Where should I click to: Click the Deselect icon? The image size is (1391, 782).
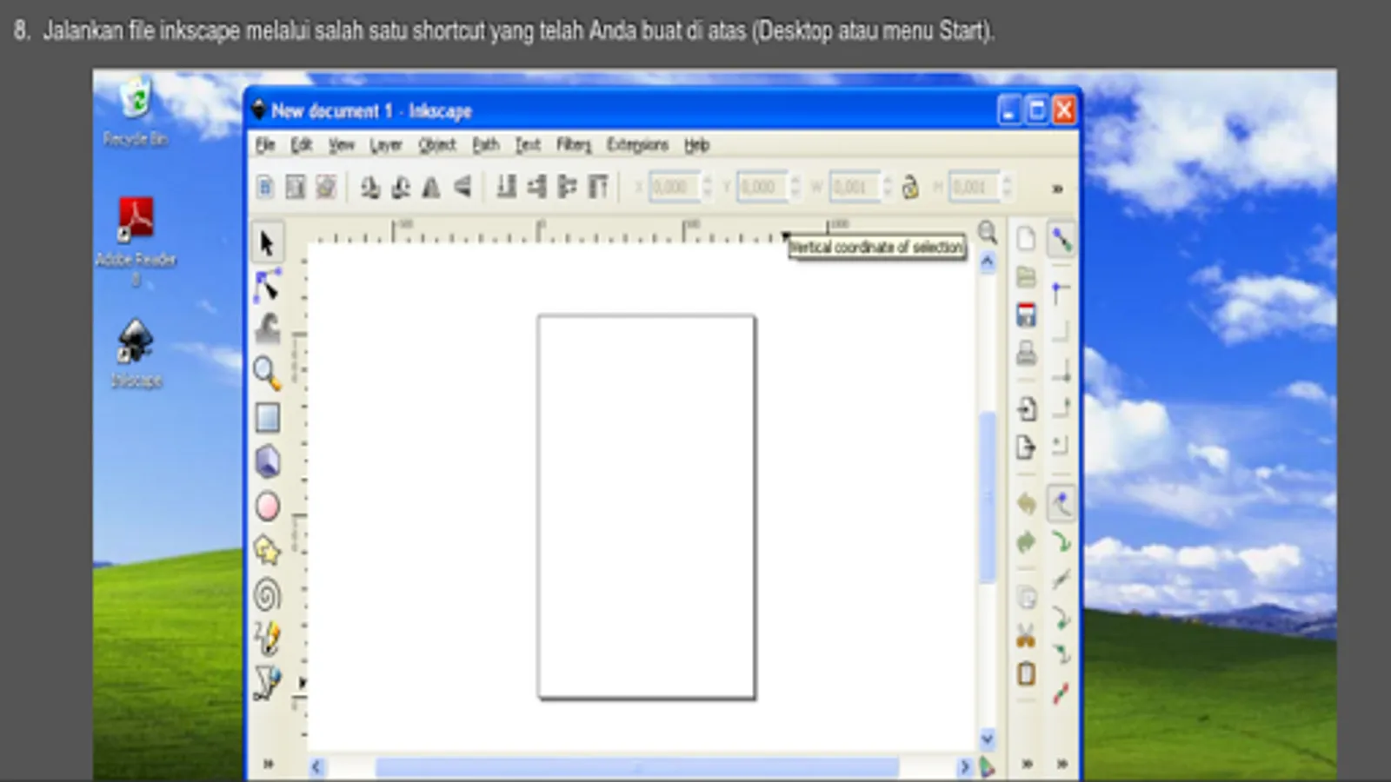pos(326,187)
